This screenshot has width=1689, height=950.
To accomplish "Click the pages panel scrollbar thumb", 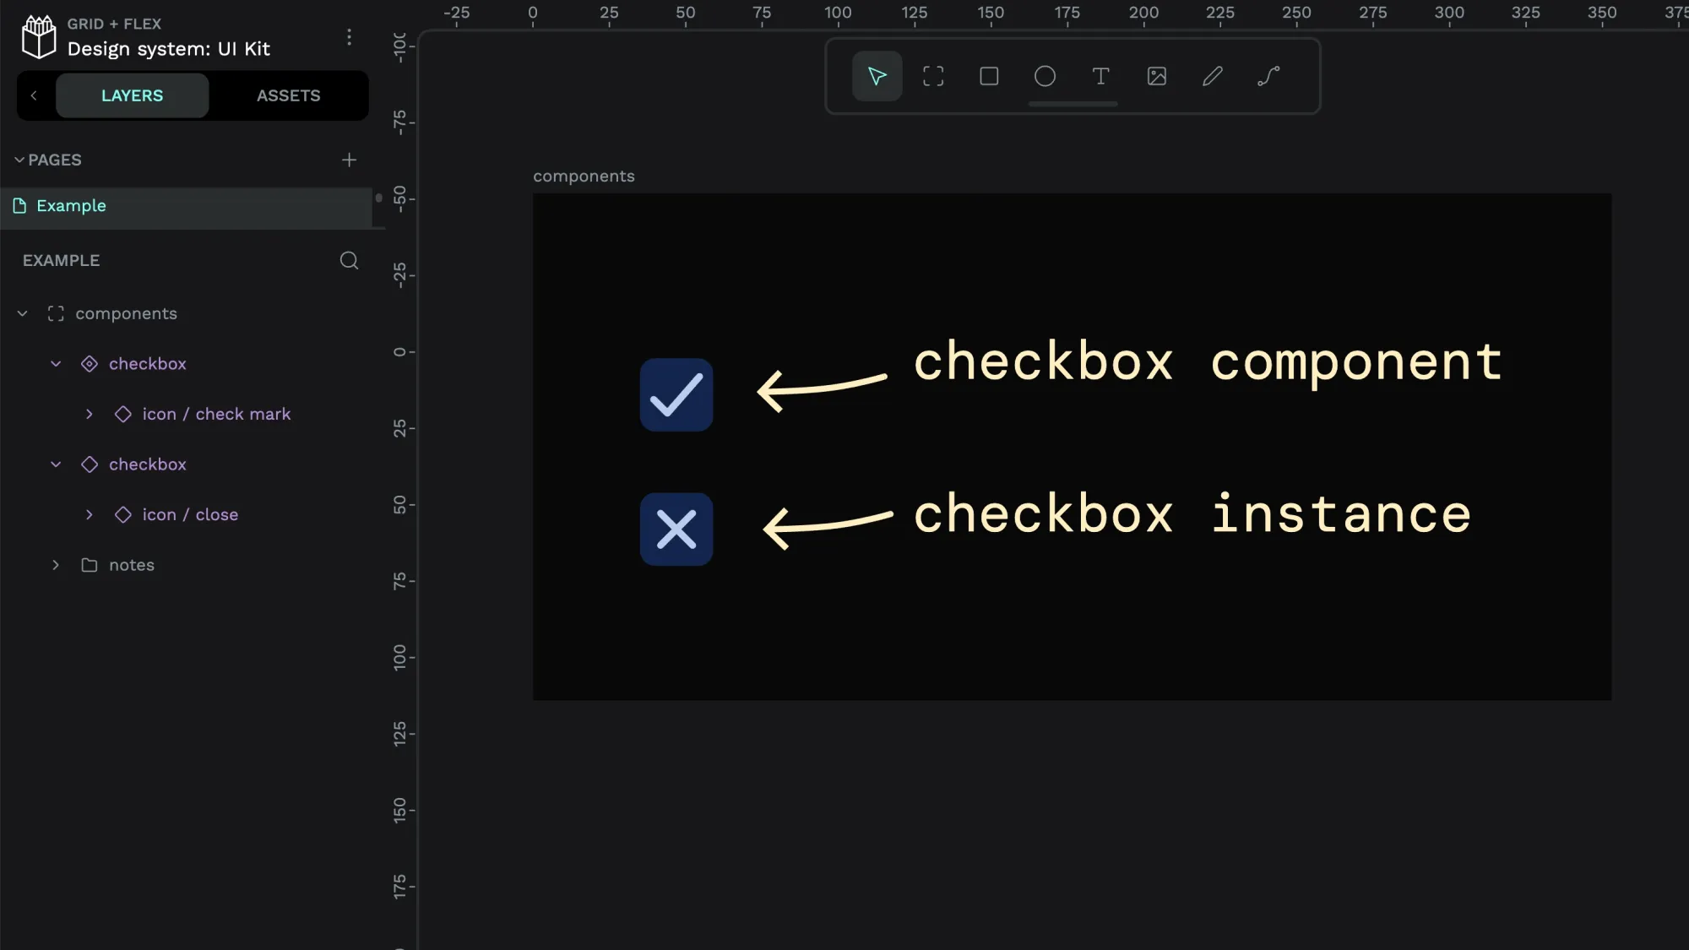I will pos(379,198).
